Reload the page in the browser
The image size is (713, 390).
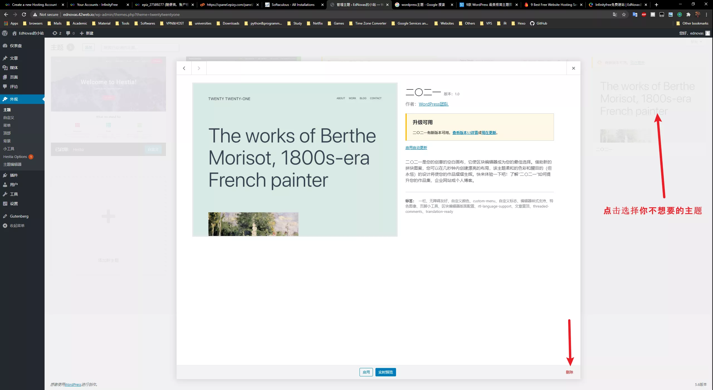click(x=24, y=14)
